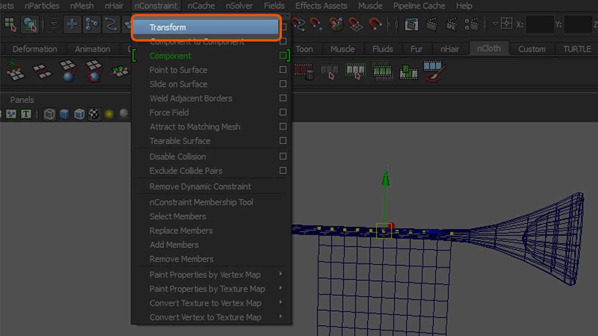The width and height of the screenshot is (598, 336).
Task: Switch viewport to smooth shaded cube icon
Action: click(64, 114)
